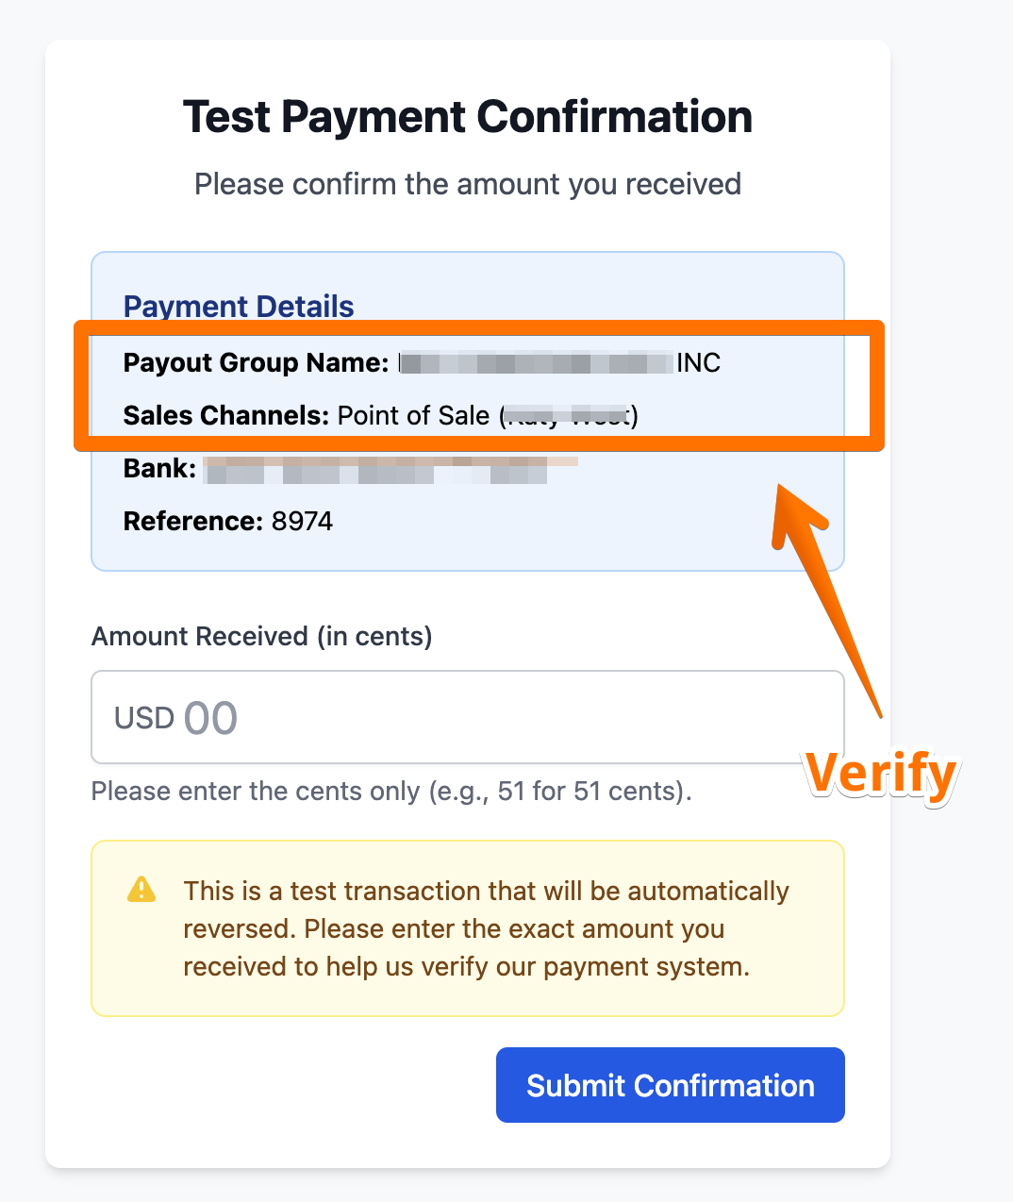The width and height of the screenshot is (1013, 1202).
Task: Click the Point of Sale channel value
Action: tap(413, 415)
